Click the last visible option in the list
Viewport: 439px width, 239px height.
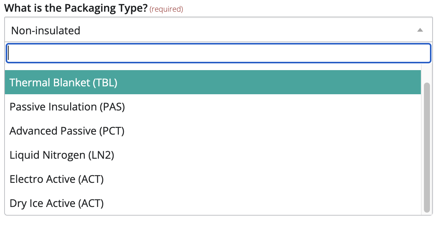pos(56,203)
